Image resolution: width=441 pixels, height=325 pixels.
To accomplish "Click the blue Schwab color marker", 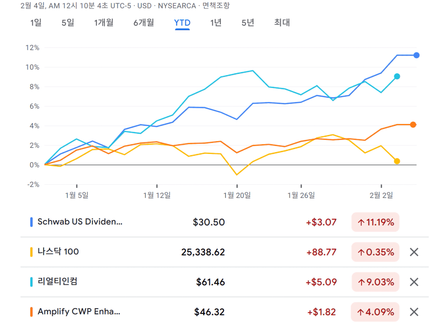I will click(x=31, y=222).
